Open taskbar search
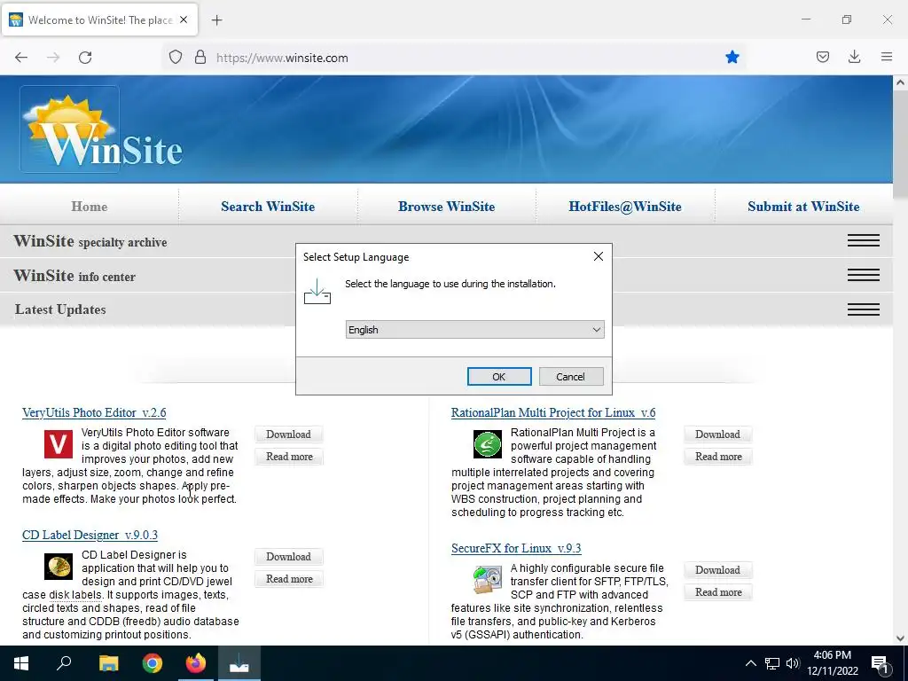 click(64, 663)
